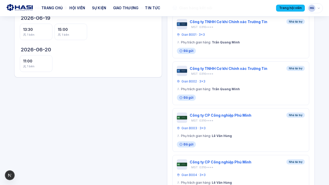Click the chevron arrow next to HG avatar
The image size is (329, 185).
click(319, 8)
